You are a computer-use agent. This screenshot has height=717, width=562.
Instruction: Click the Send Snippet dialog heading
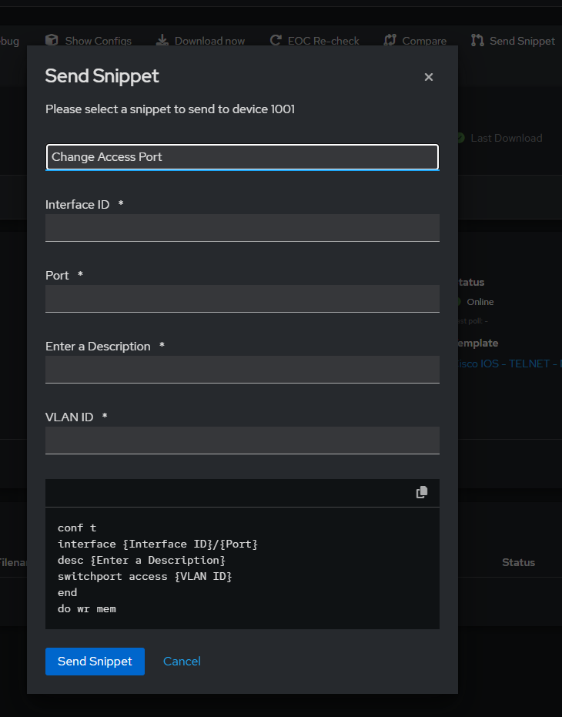point(102,76)
